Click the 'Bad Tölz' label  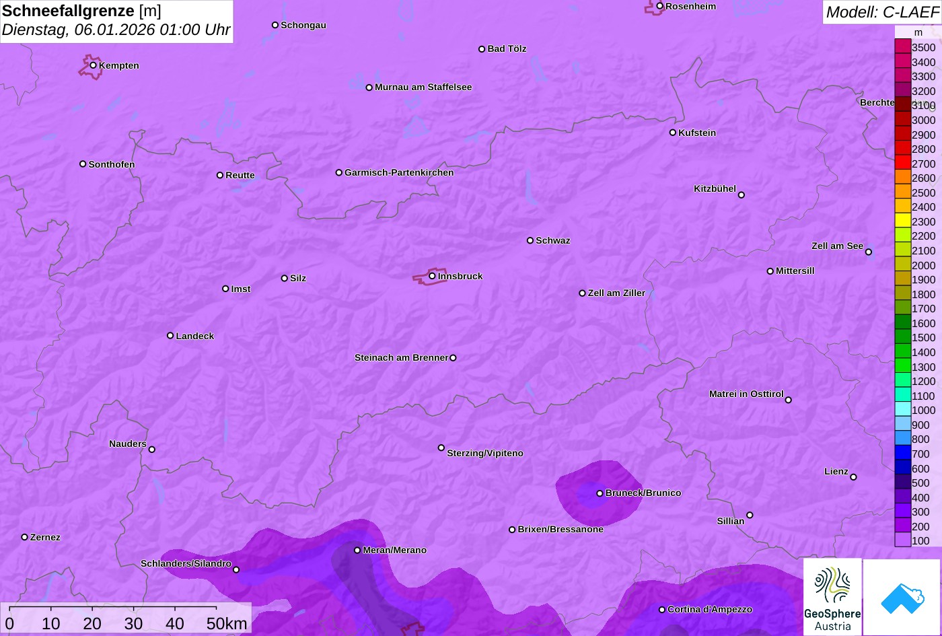(507, 48)
